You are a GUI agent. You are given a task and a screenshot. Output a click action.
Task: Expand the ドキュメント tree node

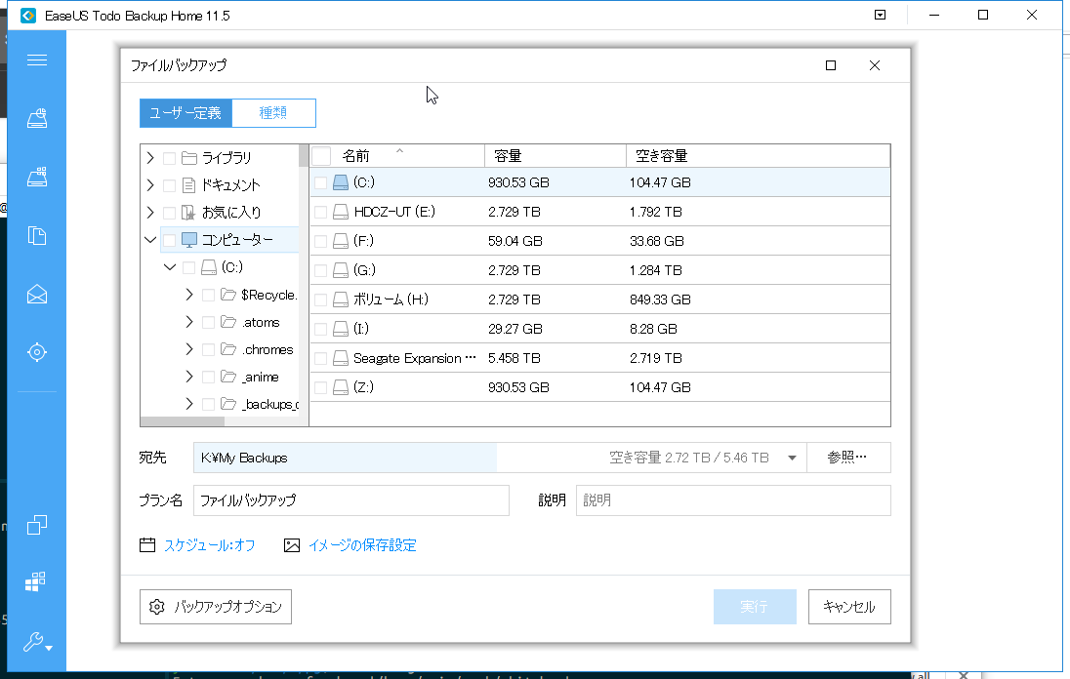[150, 185]
